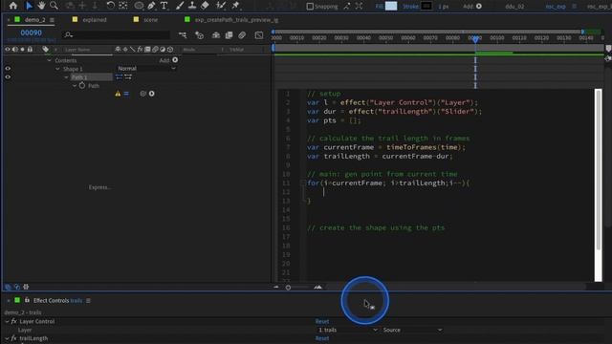Toggle visibility eye for Shape 1
Viewport: 612px width, 344px height.
pos(8,69)
